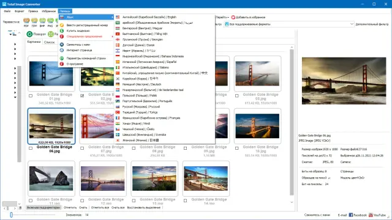Click the E-mail link in the status bar
The image size is (392, 220).
point(342,215)
